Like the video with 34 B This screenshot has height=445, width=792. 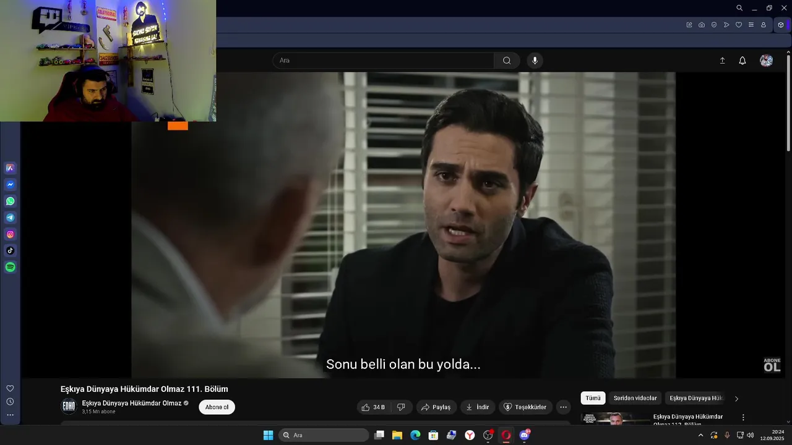pos(374,407)
